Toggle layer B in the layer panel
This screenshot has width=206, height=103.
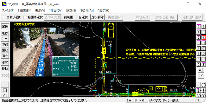point(204,43)
